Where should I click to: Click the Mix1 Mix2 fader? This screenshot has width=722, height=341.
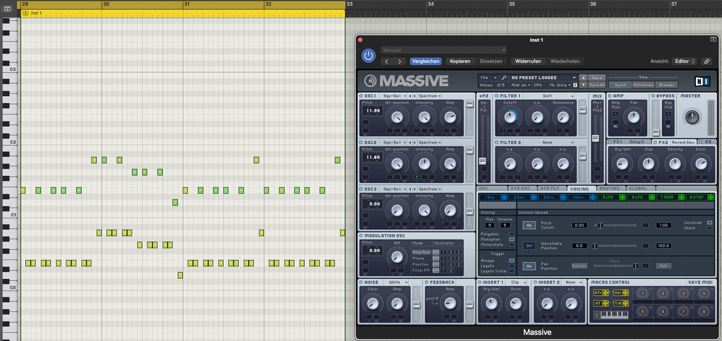coord(595,138)
